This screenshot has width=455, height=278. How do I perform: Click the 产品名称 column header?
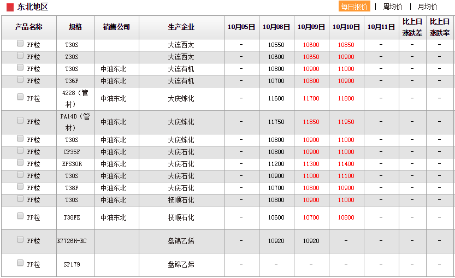tap(29, 27)
